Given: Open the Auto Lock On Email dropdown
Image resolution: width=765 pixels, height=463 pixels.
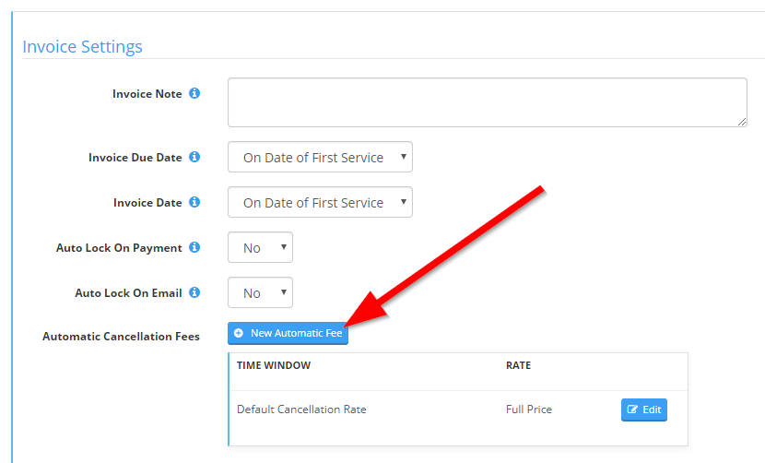Looking at the screenshot, I should (260, 292).
